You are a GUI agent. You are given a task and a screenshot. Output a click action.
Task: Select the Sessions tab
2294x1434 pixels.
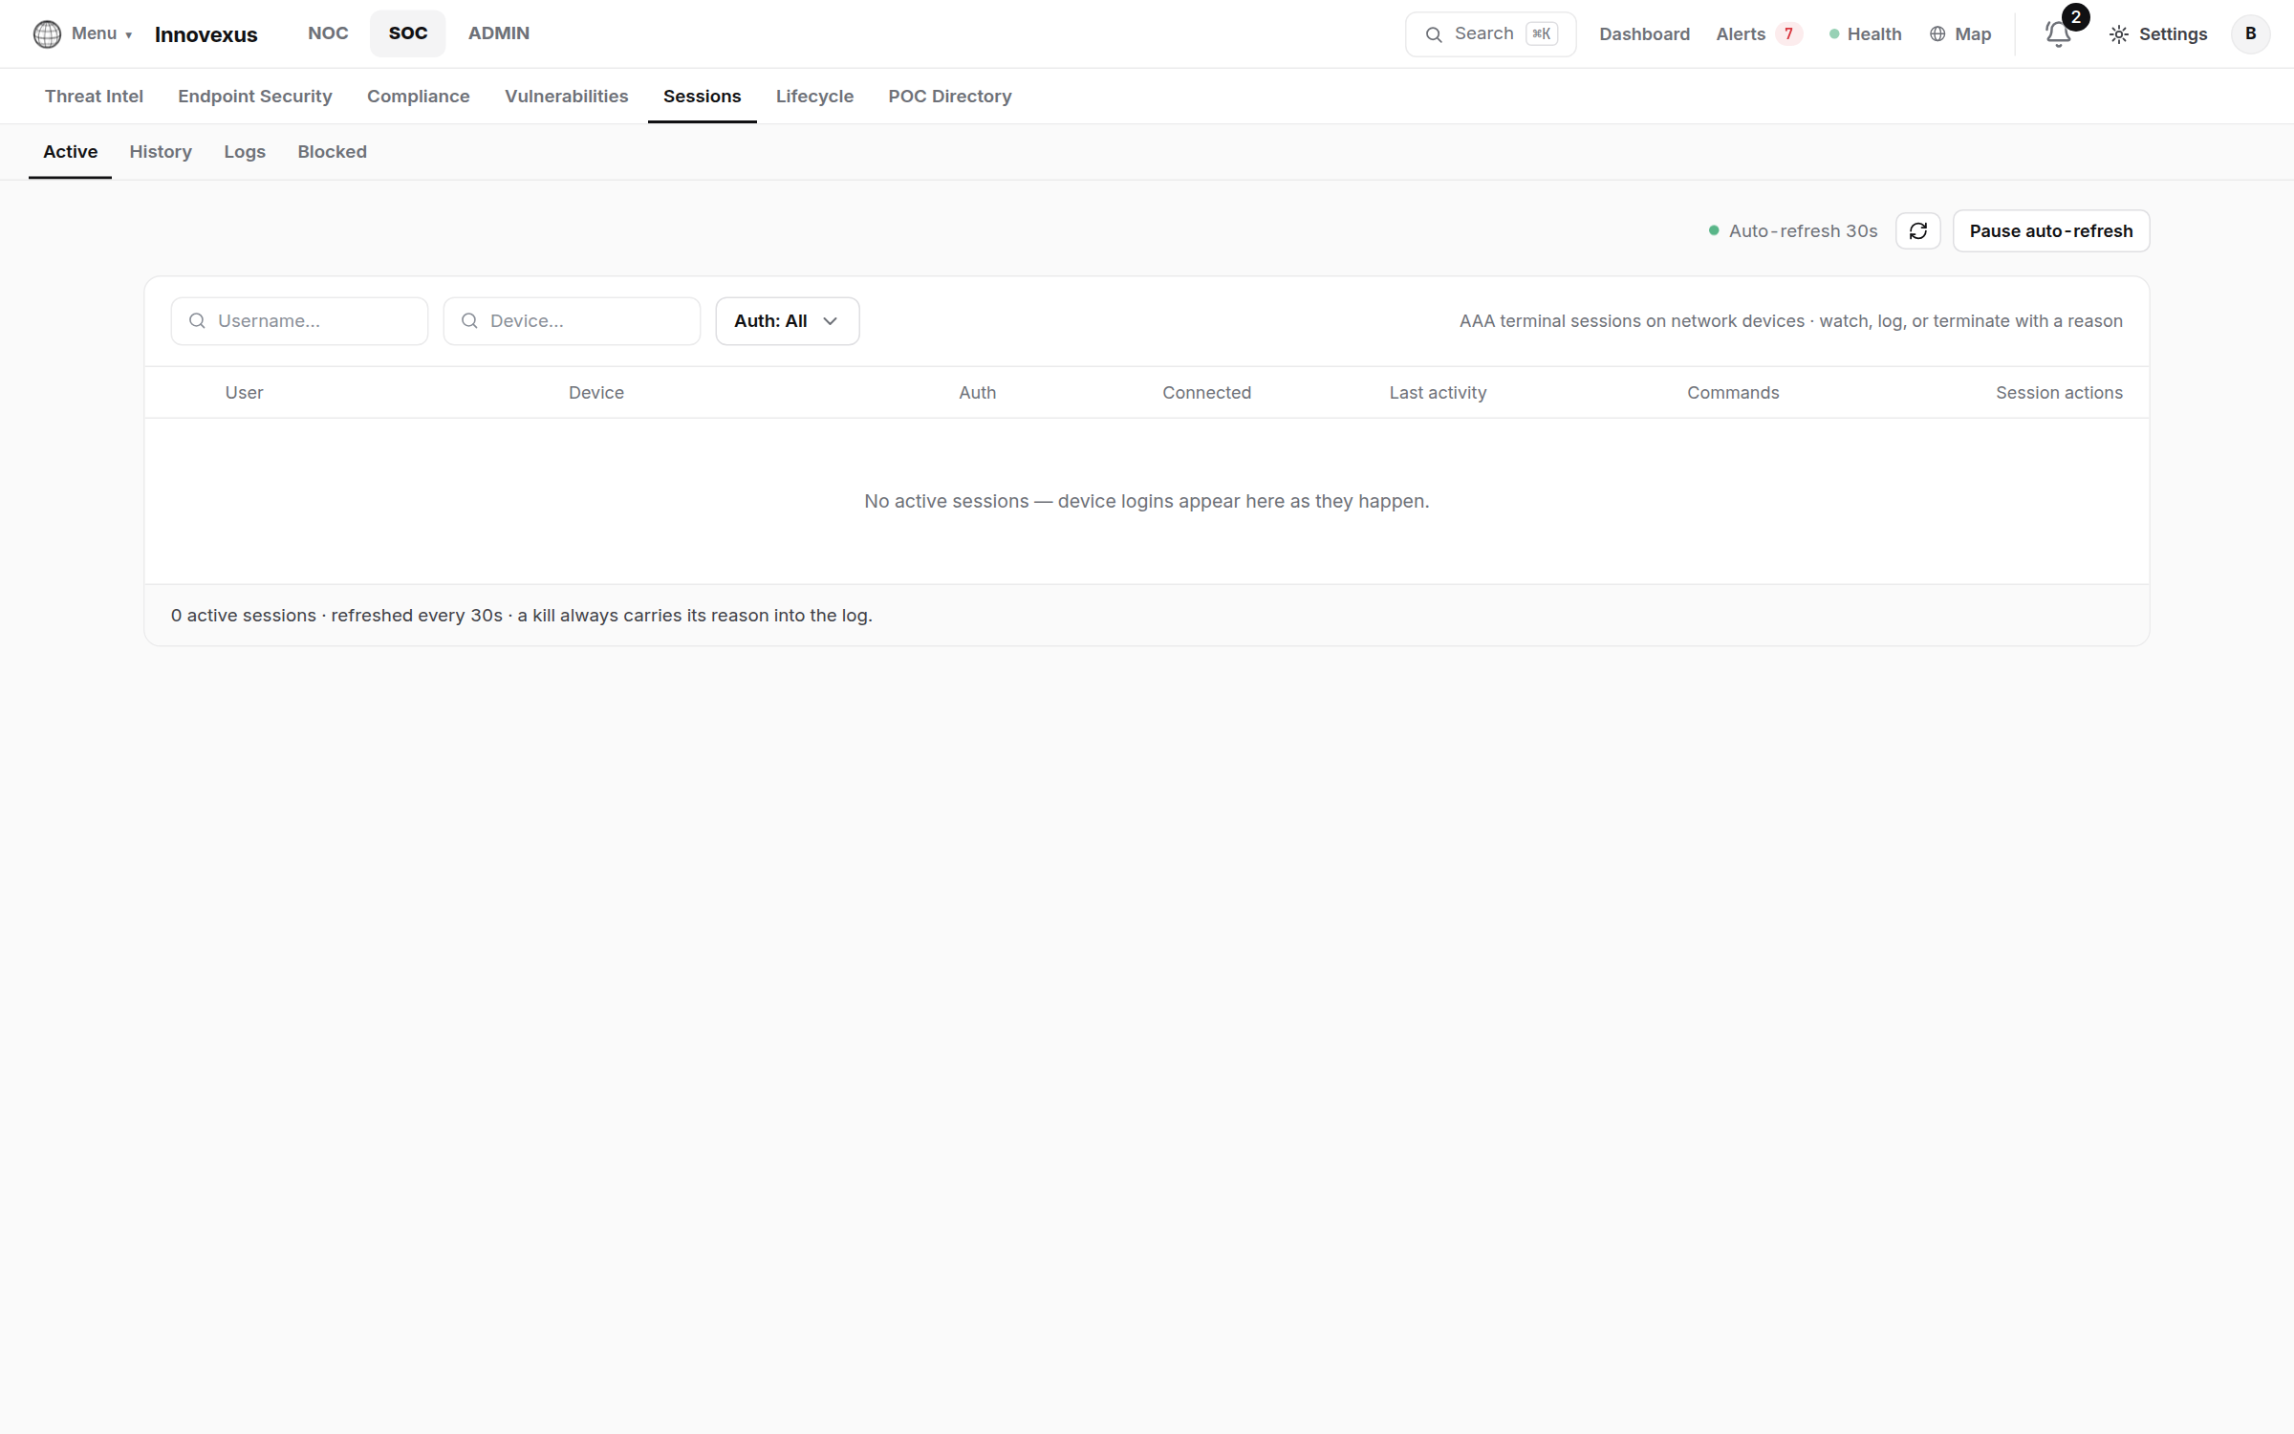coord(703,97)
